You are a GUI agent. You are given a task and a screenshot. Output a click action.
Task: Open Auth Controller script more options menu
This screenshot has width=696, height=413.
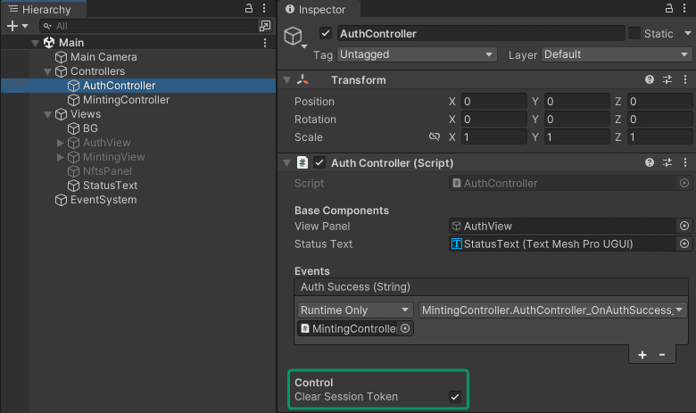click(684, 163)
